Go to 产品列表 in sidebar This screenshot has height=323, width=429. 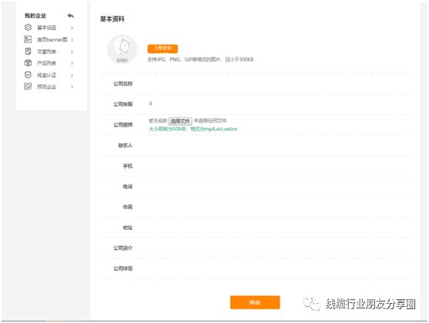pos(46,63)
